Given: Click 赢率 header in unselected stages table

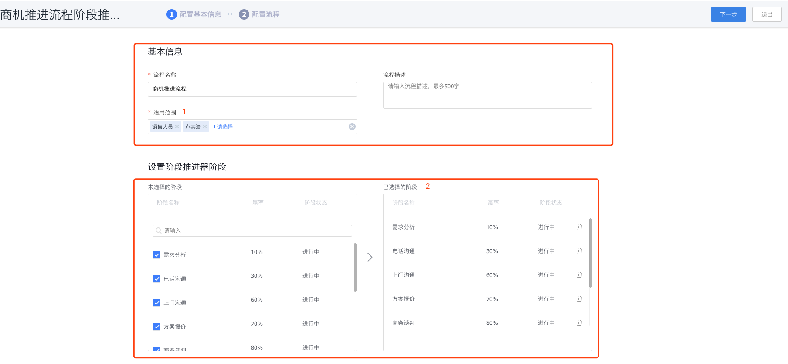Looking at the screenshot, I should tap(258, 203).
